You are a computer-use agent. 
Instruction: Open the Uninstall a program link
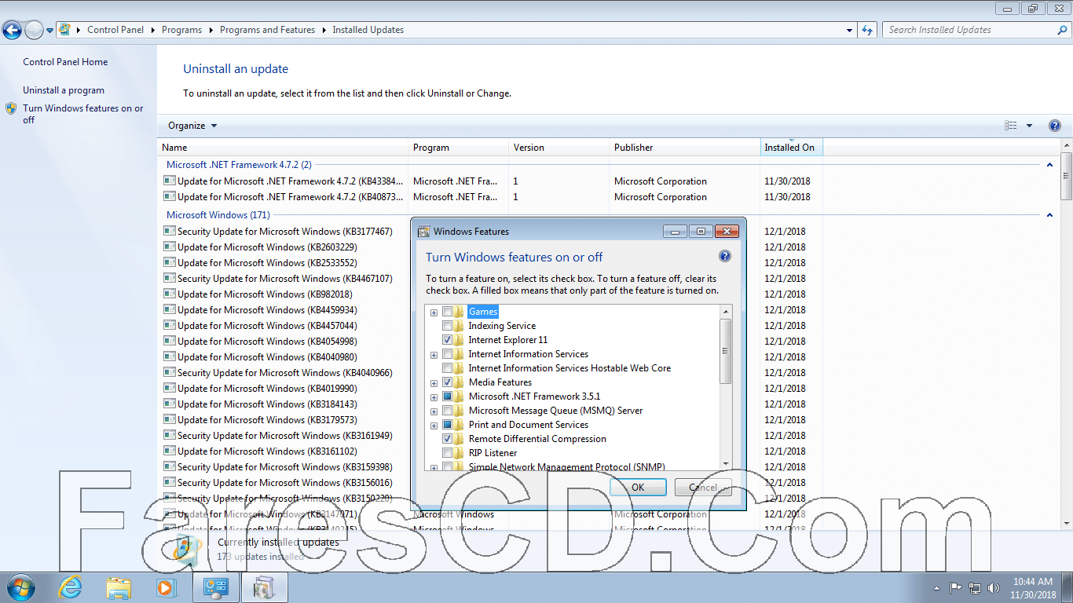tap(64, 90)
